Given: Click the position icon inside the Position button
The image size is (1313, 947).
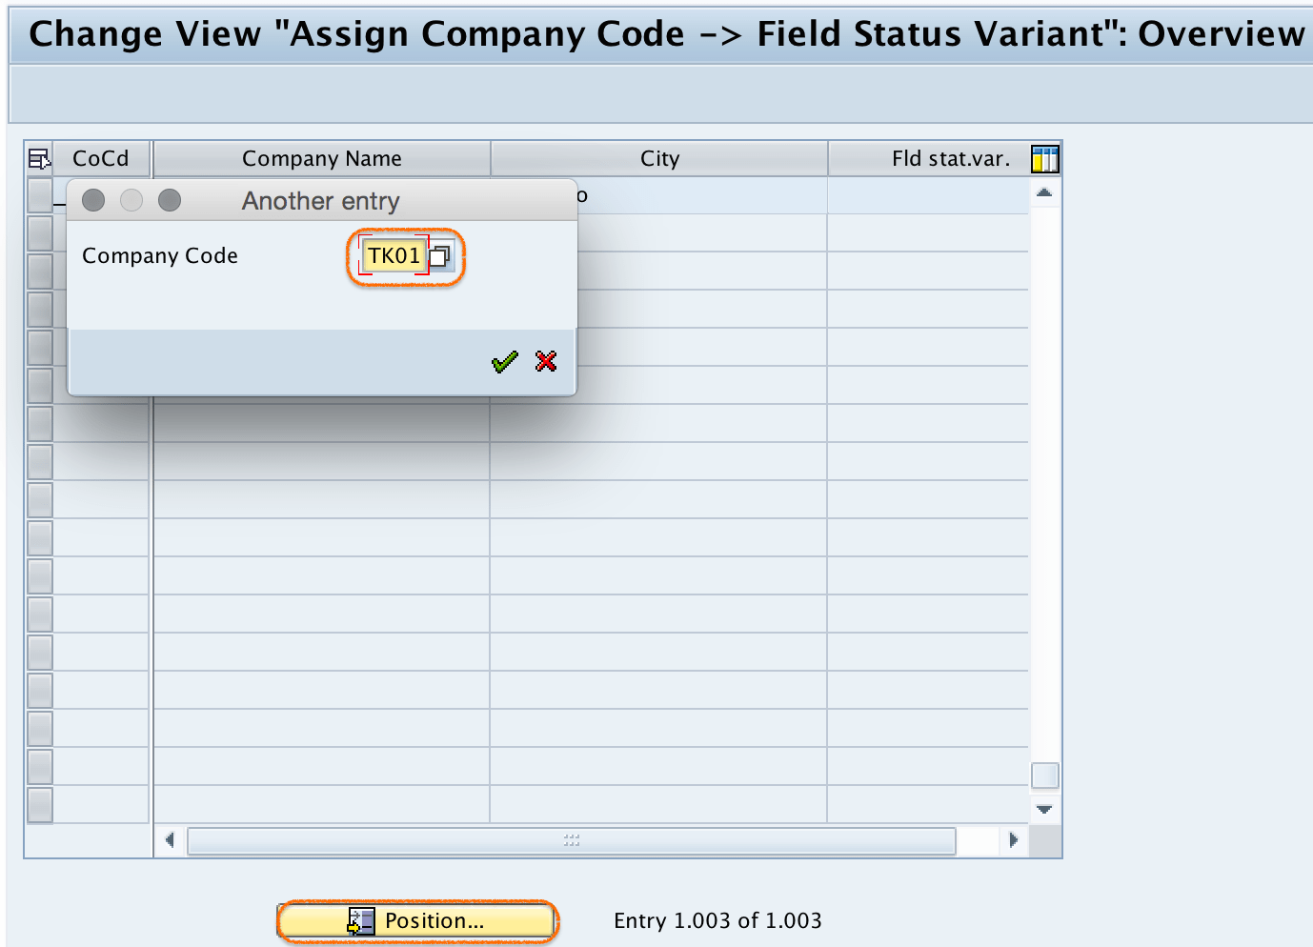Looking at the screenshot, I should [x=359, y=920].
